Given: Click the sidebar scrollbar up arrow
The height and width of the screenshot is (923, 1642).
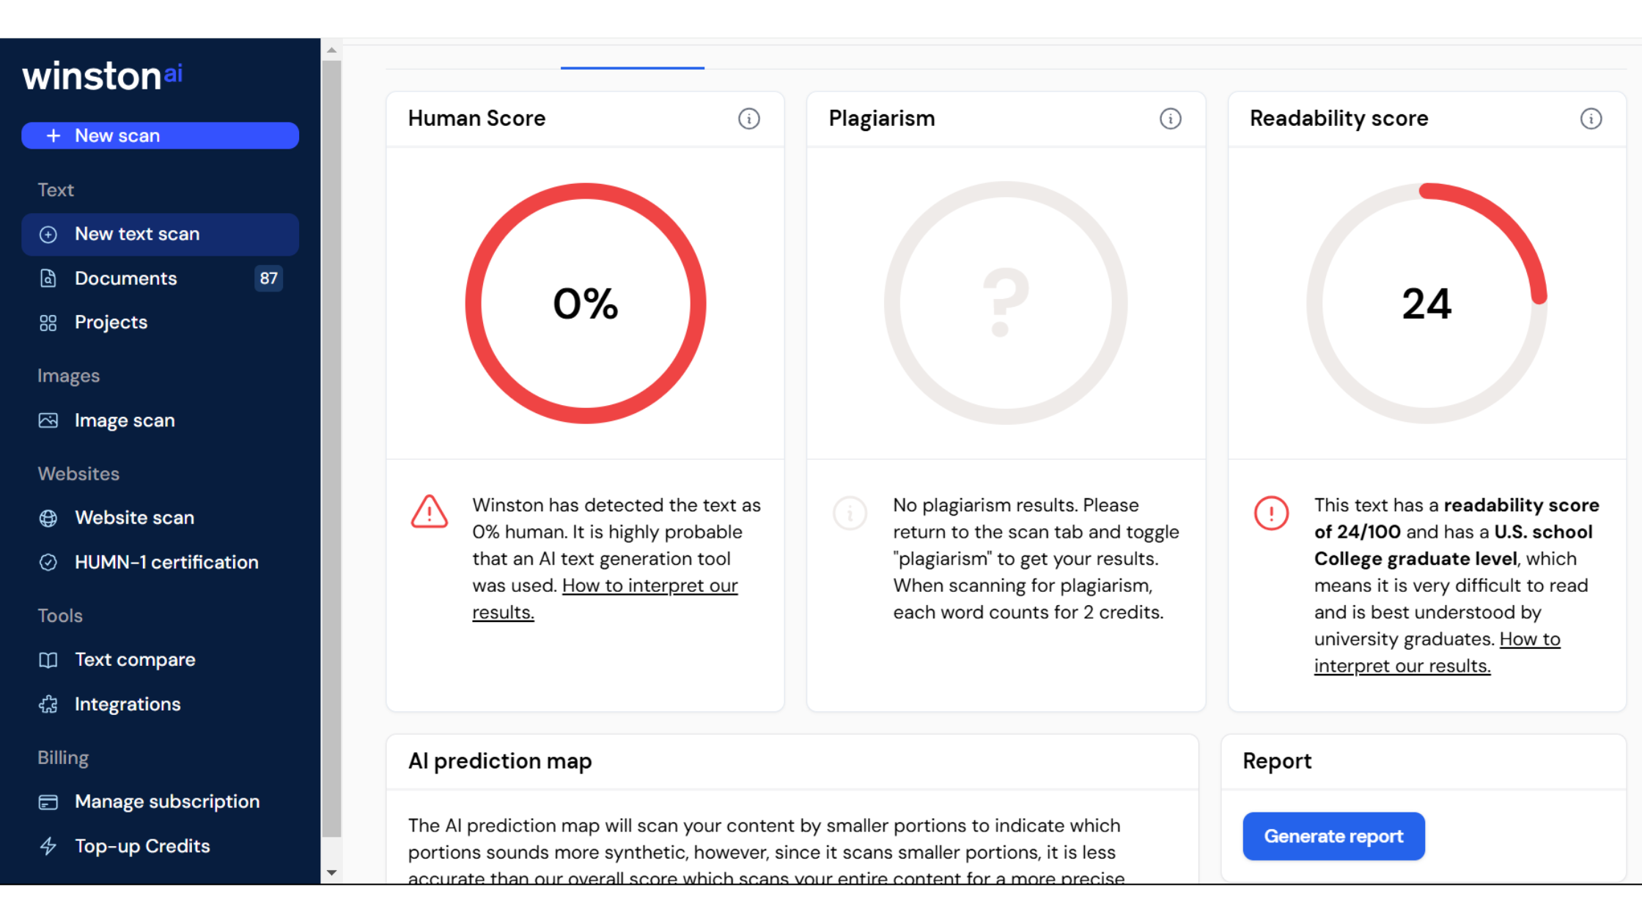Looking at the screenshot, I should coord(332,51).
